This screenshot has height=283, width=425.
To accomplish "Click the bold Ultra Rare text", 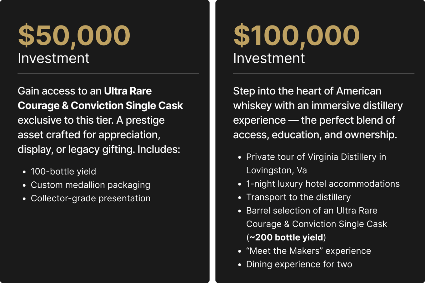I will pyautogui.click(x=128, y=91).
